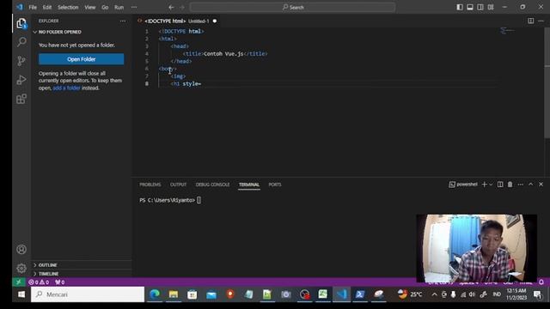Open the File menu
This screenshot has height=309, width=550.
(x=33, y=7)
